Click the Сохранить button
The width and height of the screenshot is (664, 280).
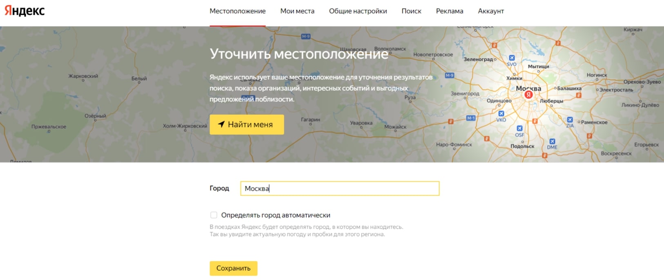pyautogui.click(x=234, y=268)
